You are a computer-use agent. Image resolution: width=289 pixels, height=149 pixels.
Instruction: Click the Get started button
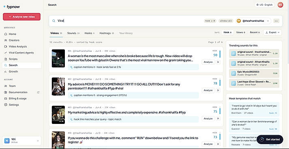pyautogui.click(x=270, y=139)
